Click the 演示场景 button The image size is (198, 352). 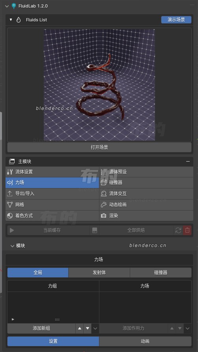click(x=176, y=20)
